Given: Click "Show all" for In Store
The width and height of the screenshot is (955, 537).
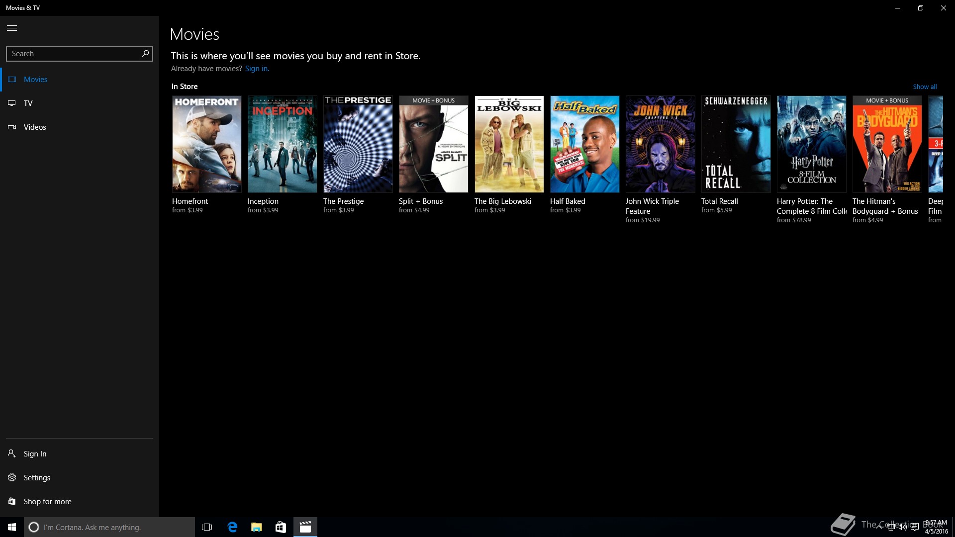Looking at the screenshot, I should pyautogui.click(x=924, y=87).
